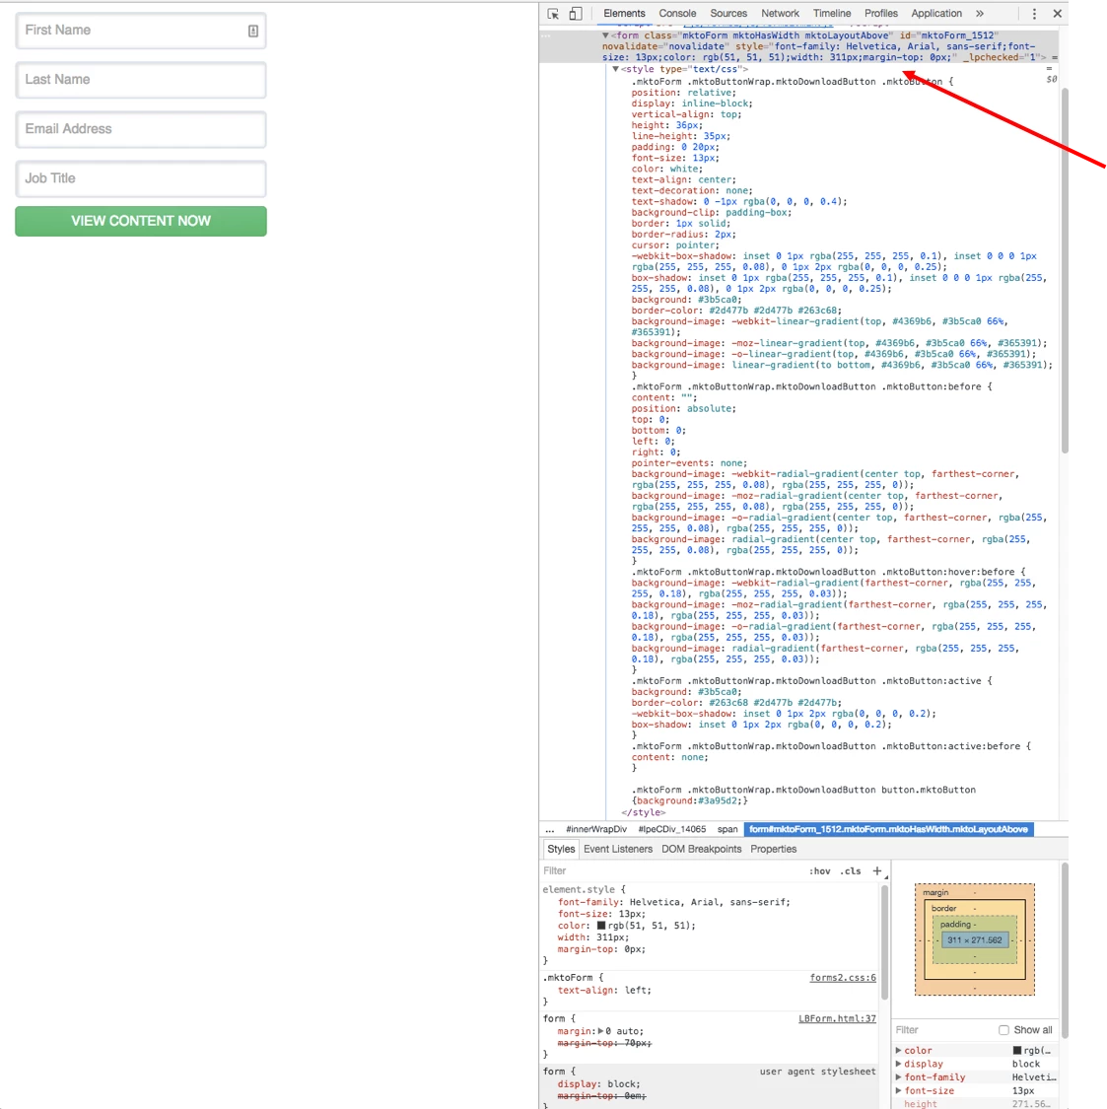Toggle the device toolbar icon
This screenshot has width=1107, height=1109.
tap(576, 14)
